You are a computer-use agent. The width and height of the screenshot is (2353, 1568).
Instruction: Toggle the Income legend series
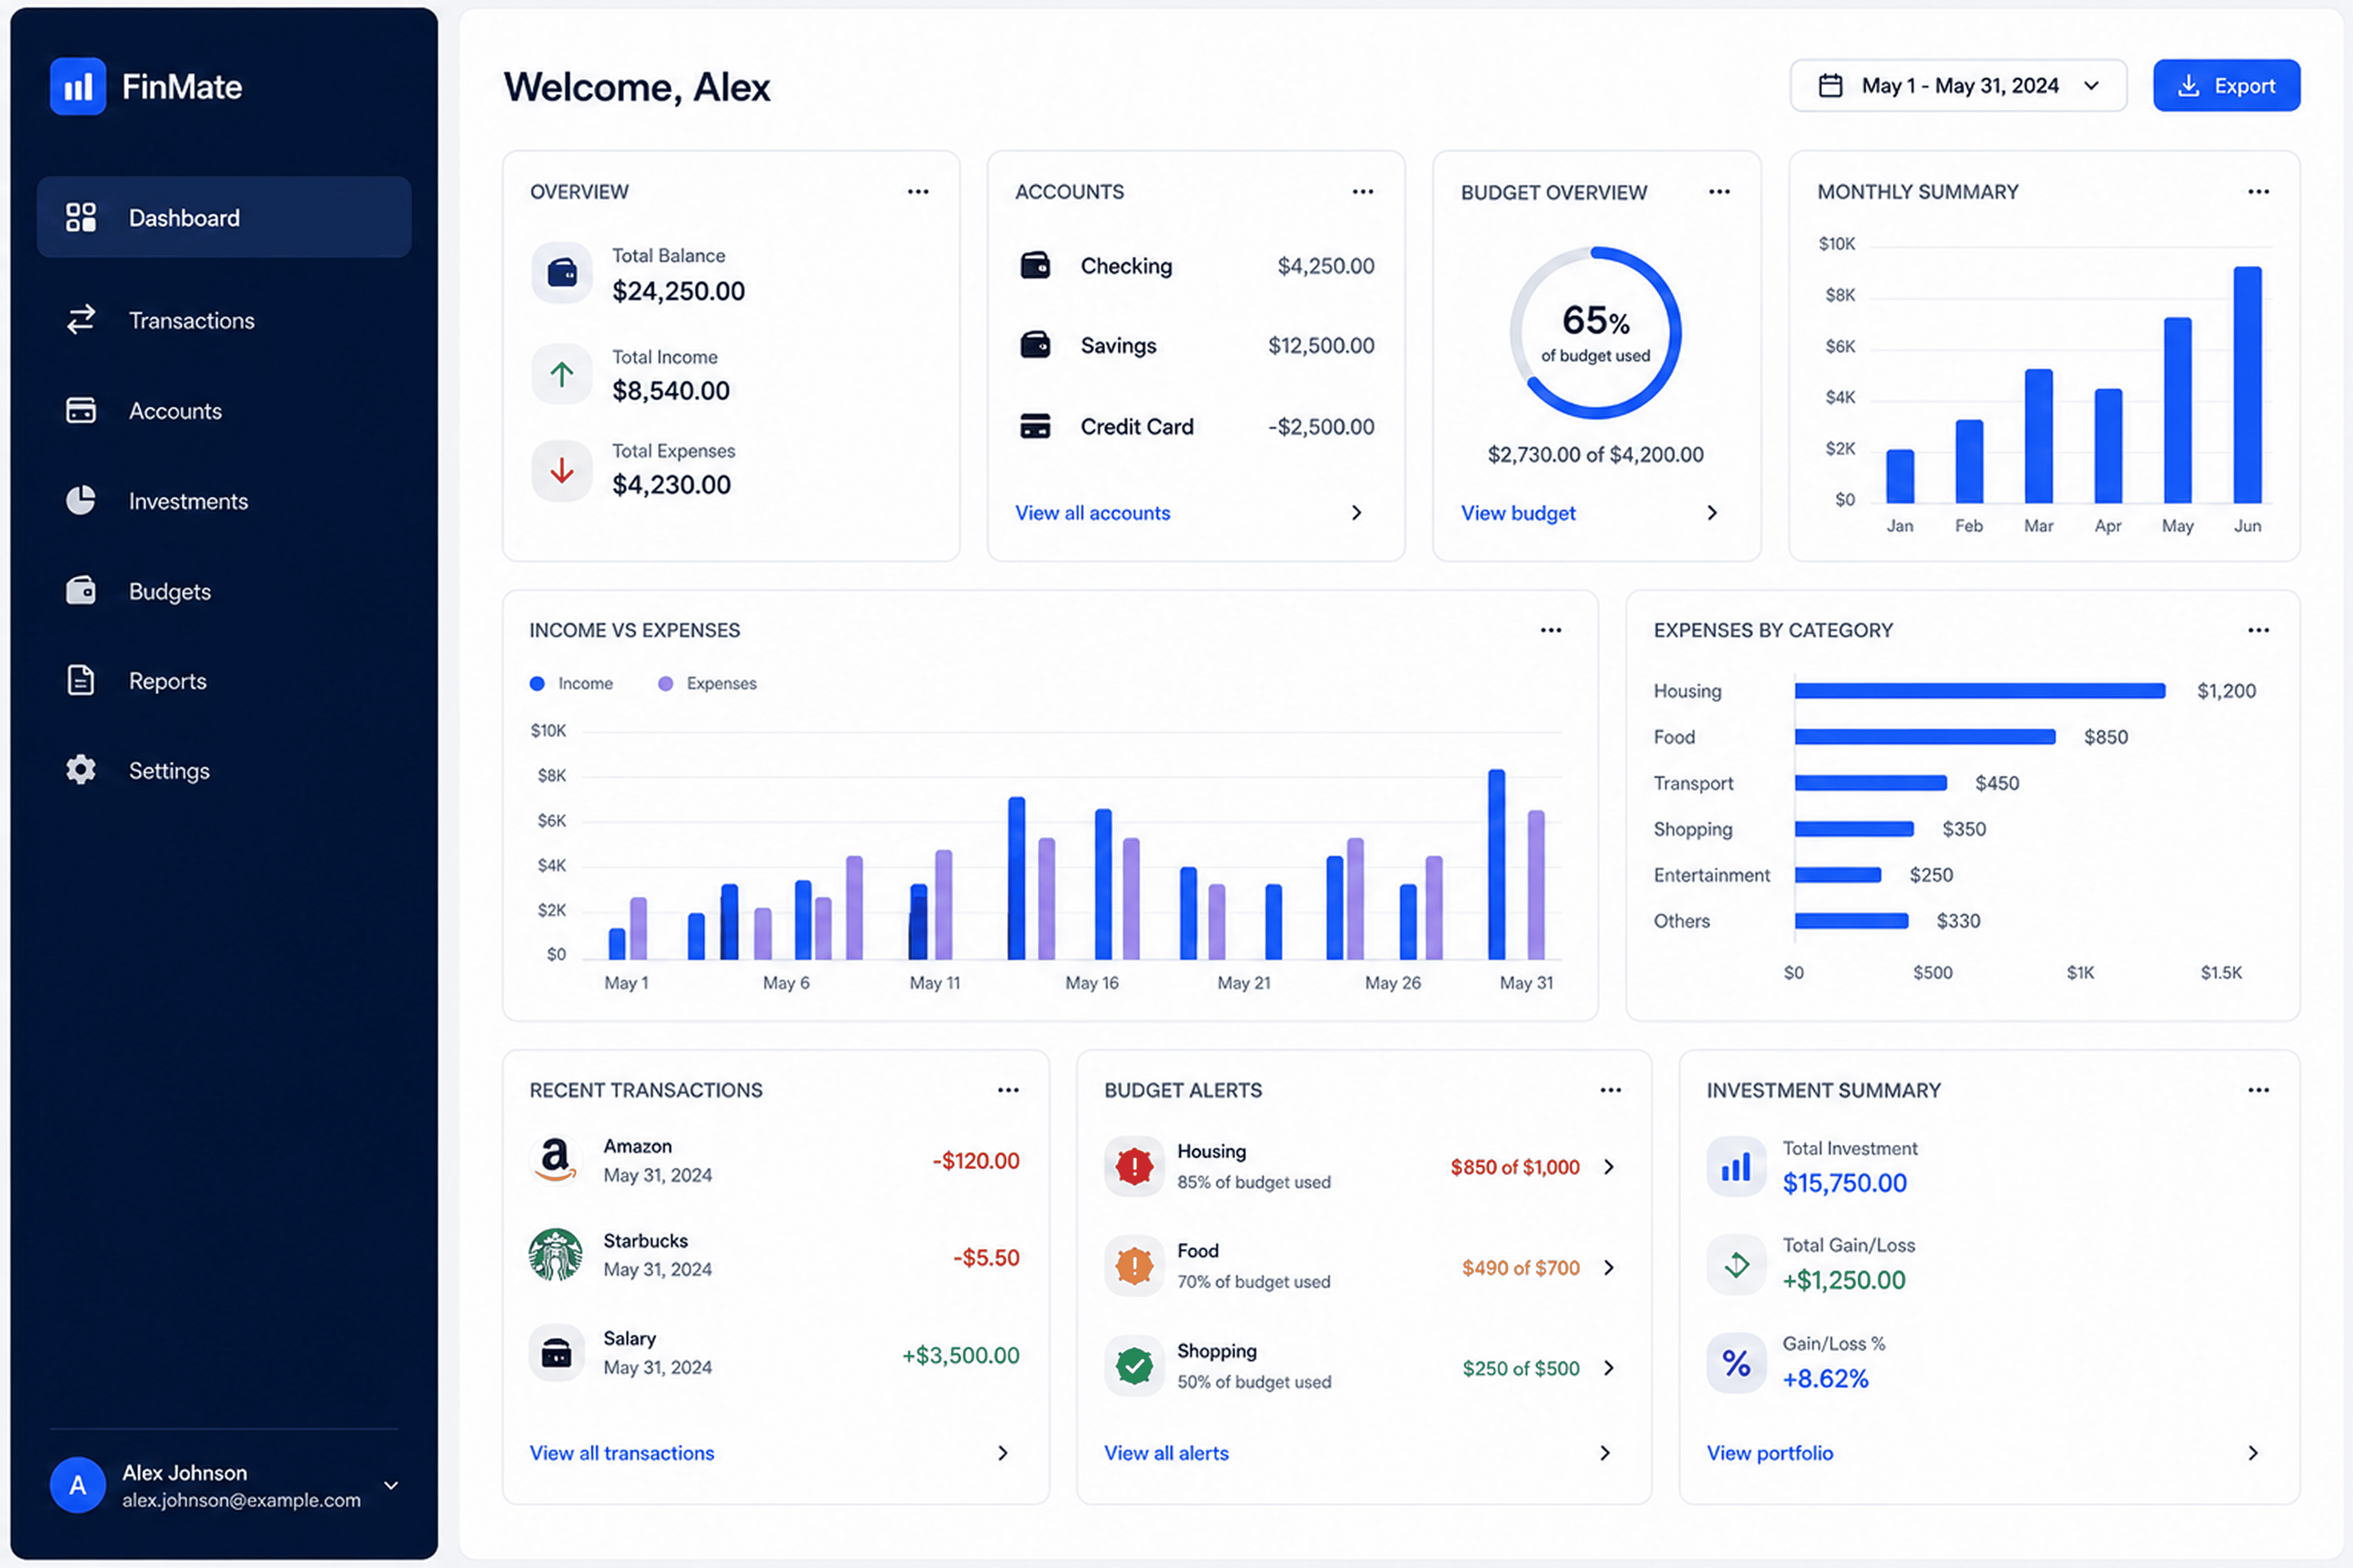[571, 684]
